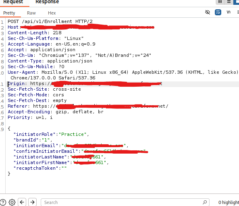Select side-by-side layout icon
The height and width of the screenshot is (206, 239).
pyautogui.click(x=220, y=2)
